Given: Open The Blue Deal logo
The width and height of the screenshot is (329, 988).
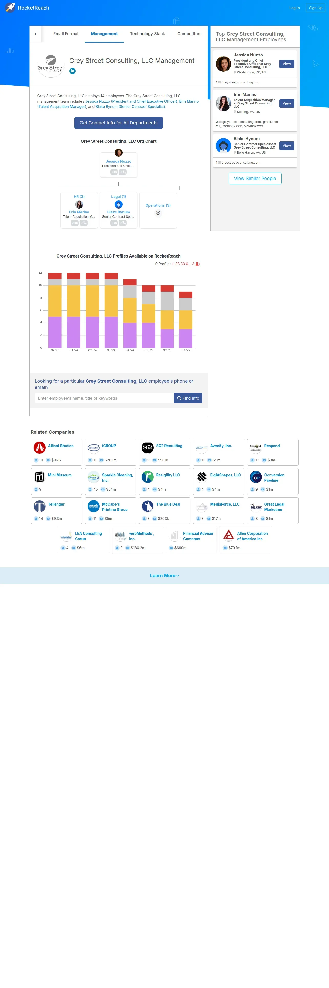Looking at the screenshot, I should [x=148, y=506].
